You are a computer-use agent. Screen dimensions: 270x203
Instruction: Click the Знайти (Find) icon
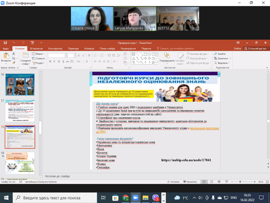coord(220,54)
